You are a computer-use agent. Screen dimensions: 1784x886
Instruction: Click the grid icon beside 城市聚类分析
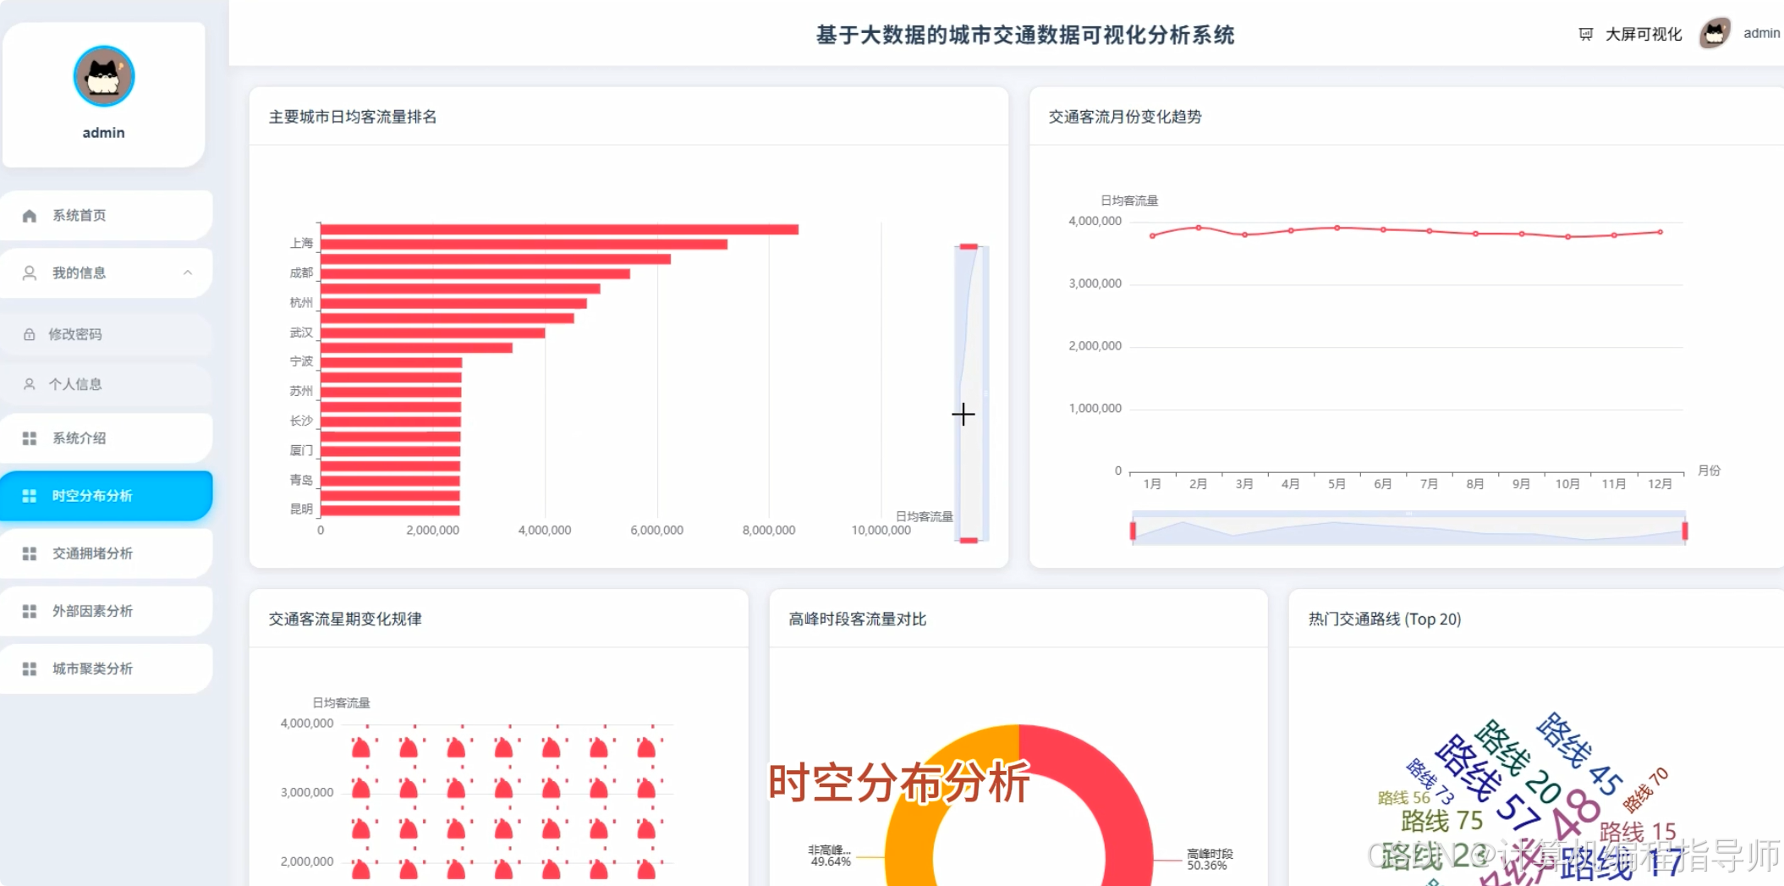(x=29, y=668)
